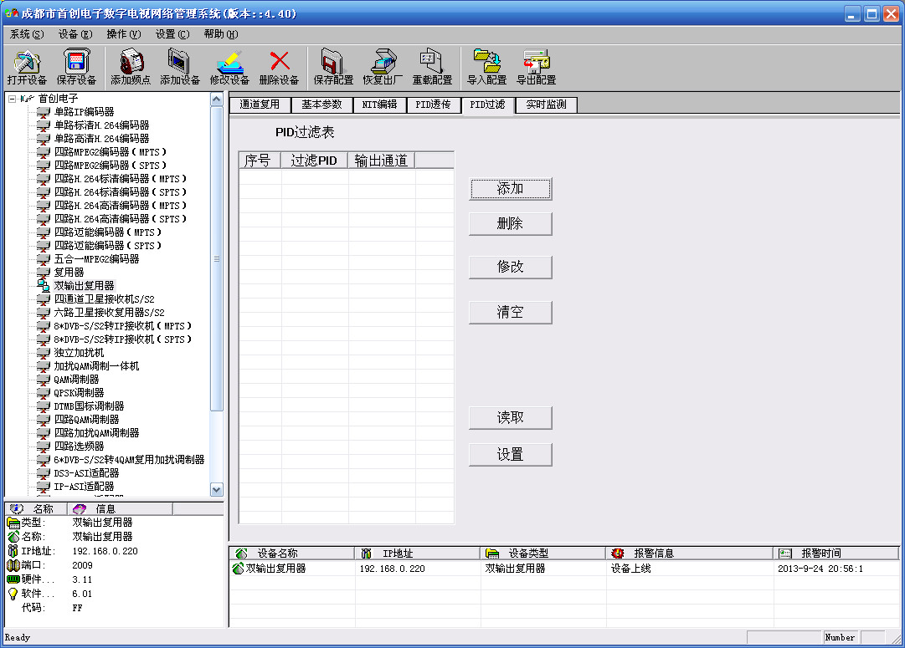The width and height of the screenshot is (905, 648).
Task: Click the 报警时间 column header
Action: [836, 554]
